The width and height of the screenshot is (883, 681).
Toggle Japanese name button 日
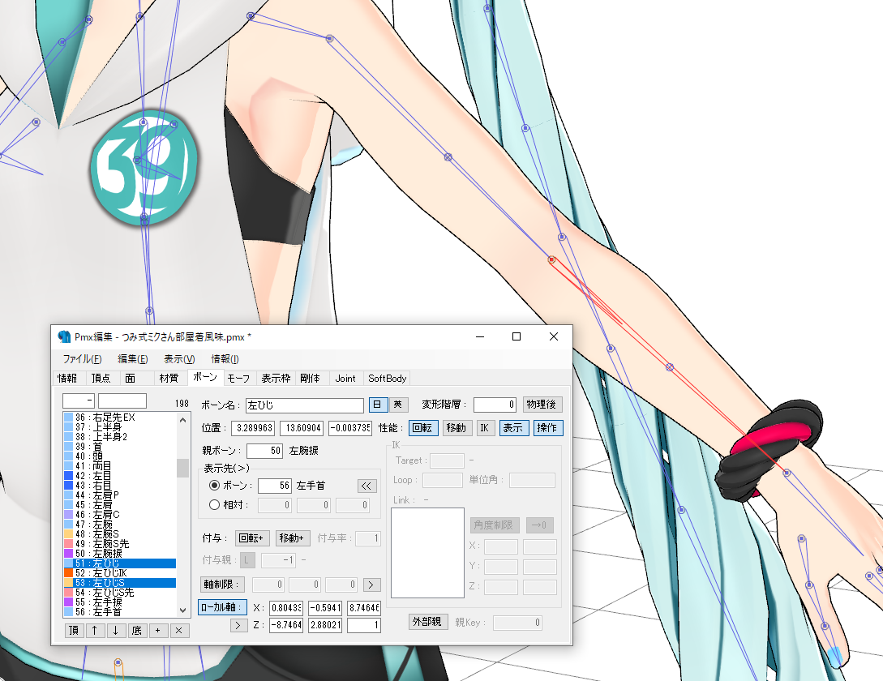coord(377,405)
